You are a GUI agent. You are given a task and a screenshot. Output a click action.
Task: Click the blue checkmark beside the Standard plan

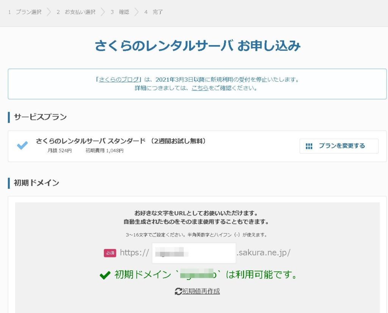click(x=22, y=145)
